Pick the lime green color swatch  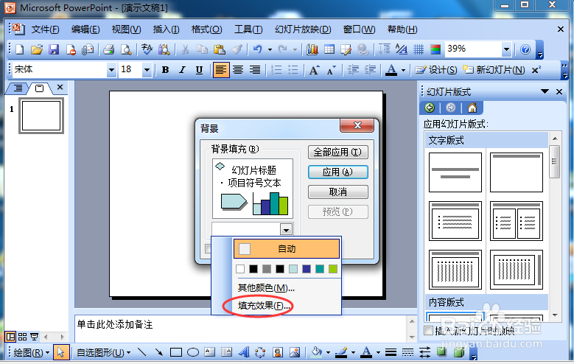pyautogui.click(x=333, y=269)
